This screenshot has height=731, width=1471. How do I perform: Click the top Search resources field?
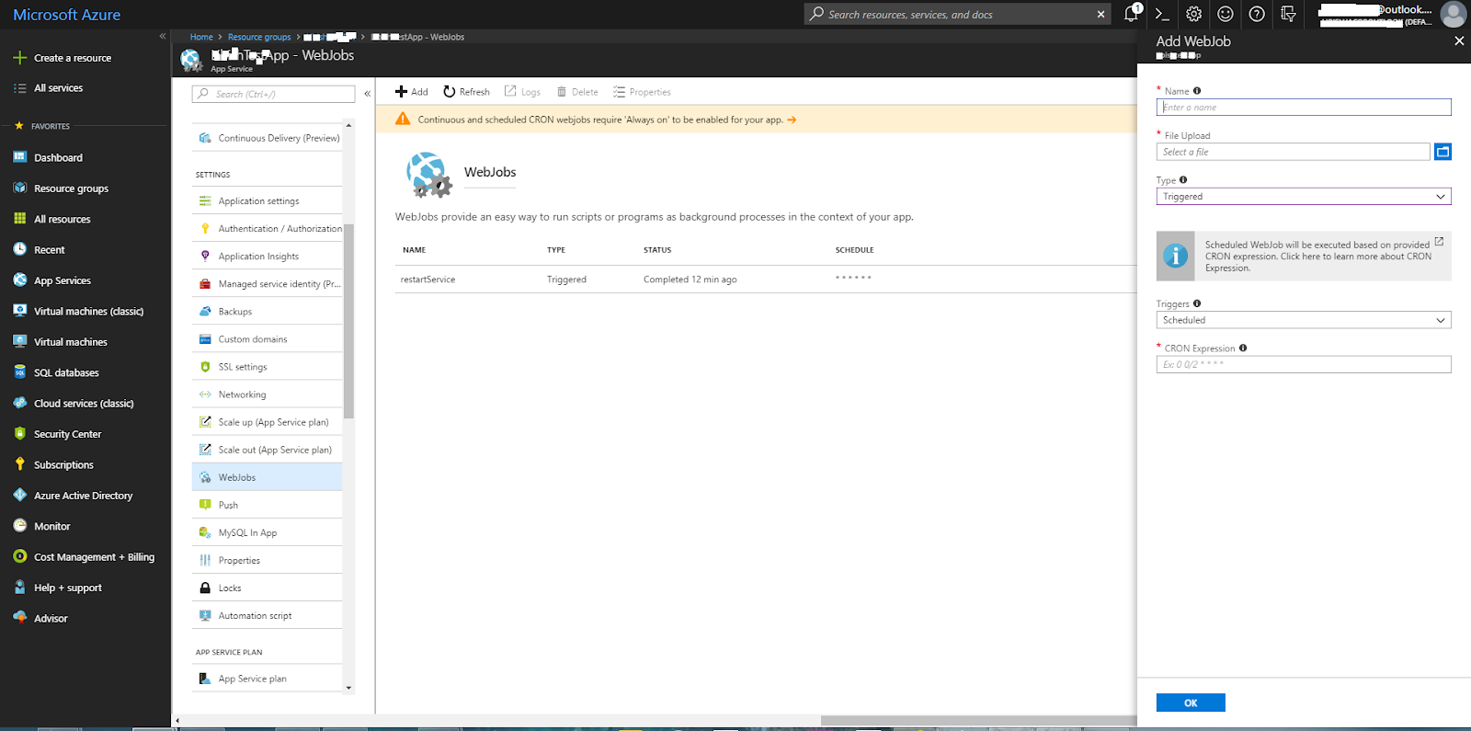[956, 15]
